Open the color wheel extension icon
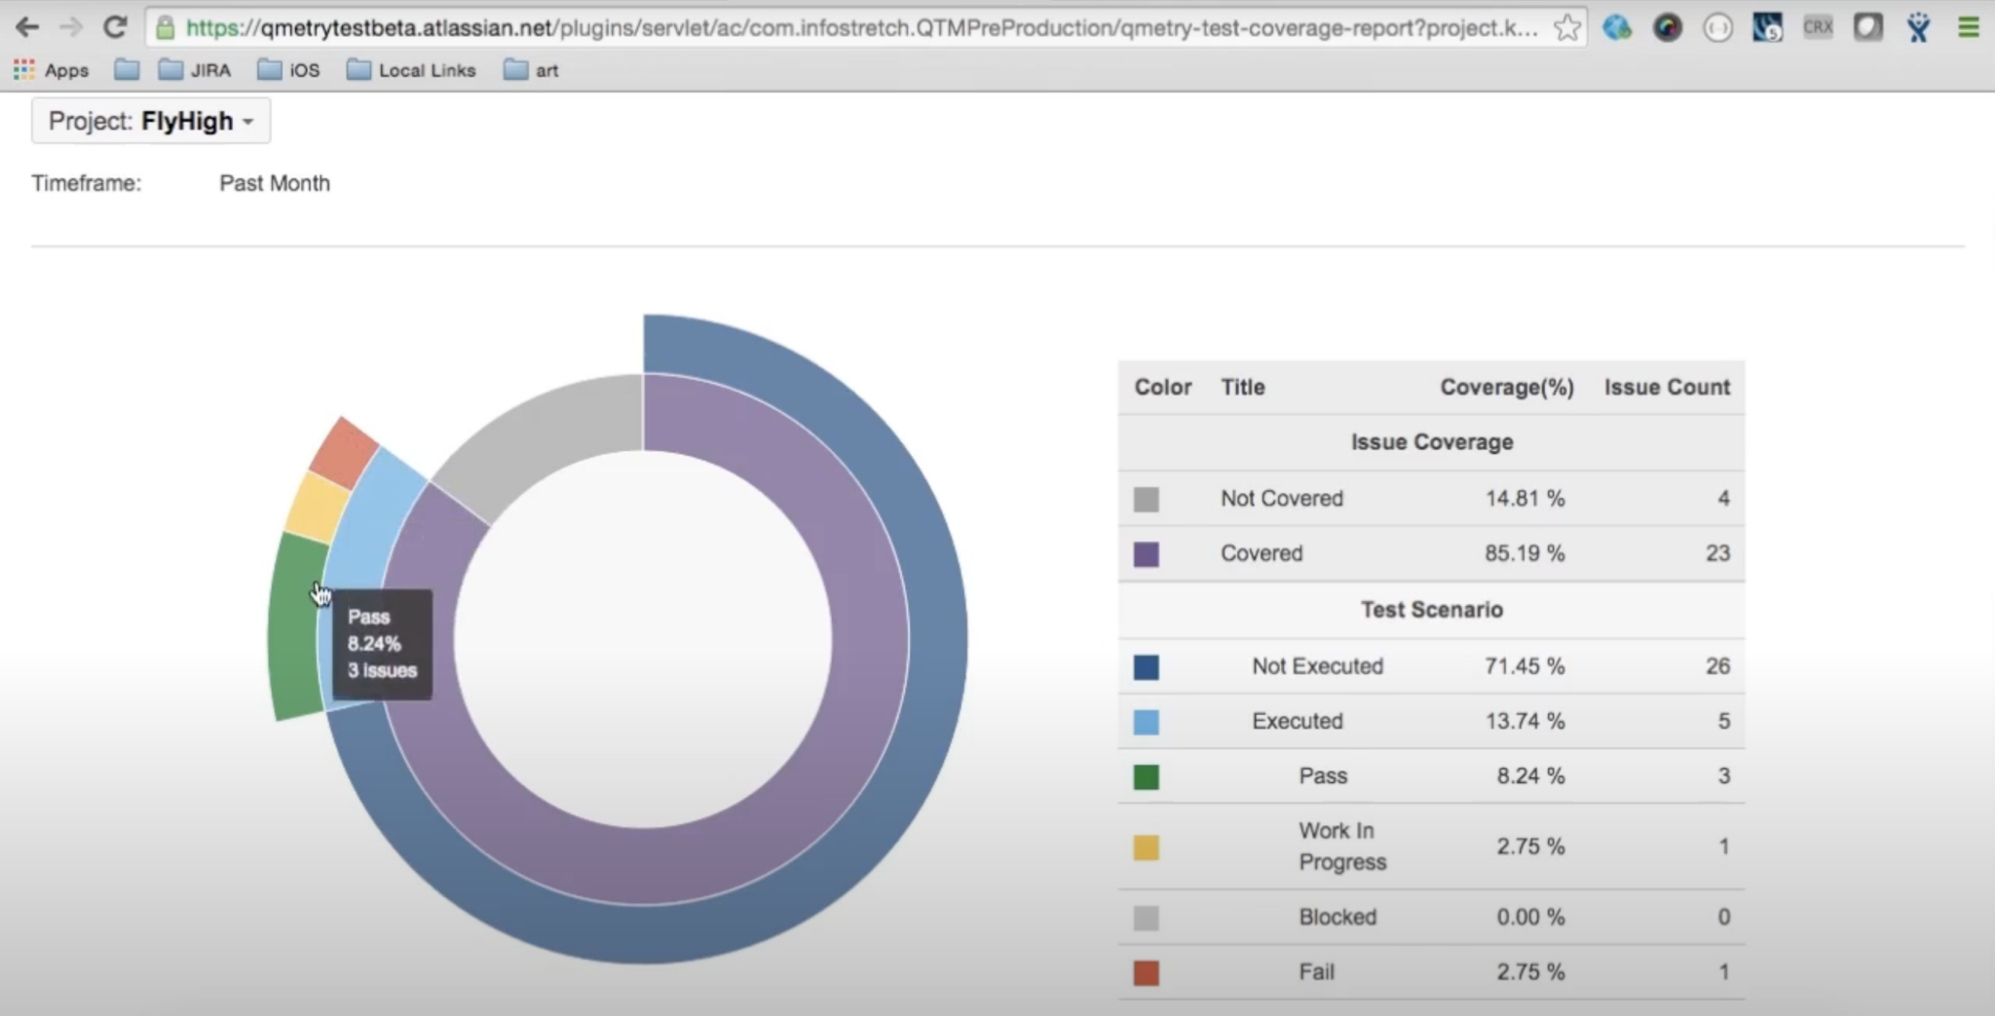1995x1016 pixels. 1668,27
